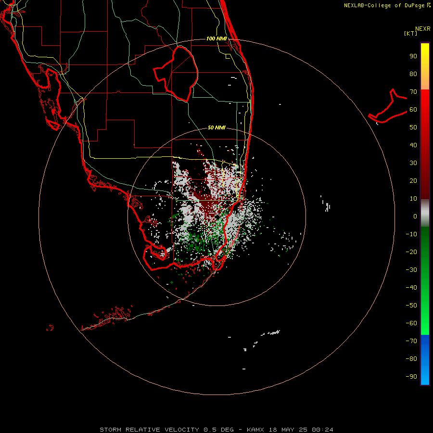
Task: Click the -10 knot scale value
Action: tap(411, 234)
